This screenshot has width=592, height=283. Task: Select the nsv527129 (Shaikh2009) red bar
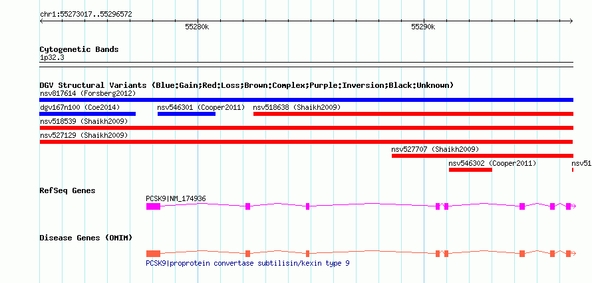(x=306, y=142)
